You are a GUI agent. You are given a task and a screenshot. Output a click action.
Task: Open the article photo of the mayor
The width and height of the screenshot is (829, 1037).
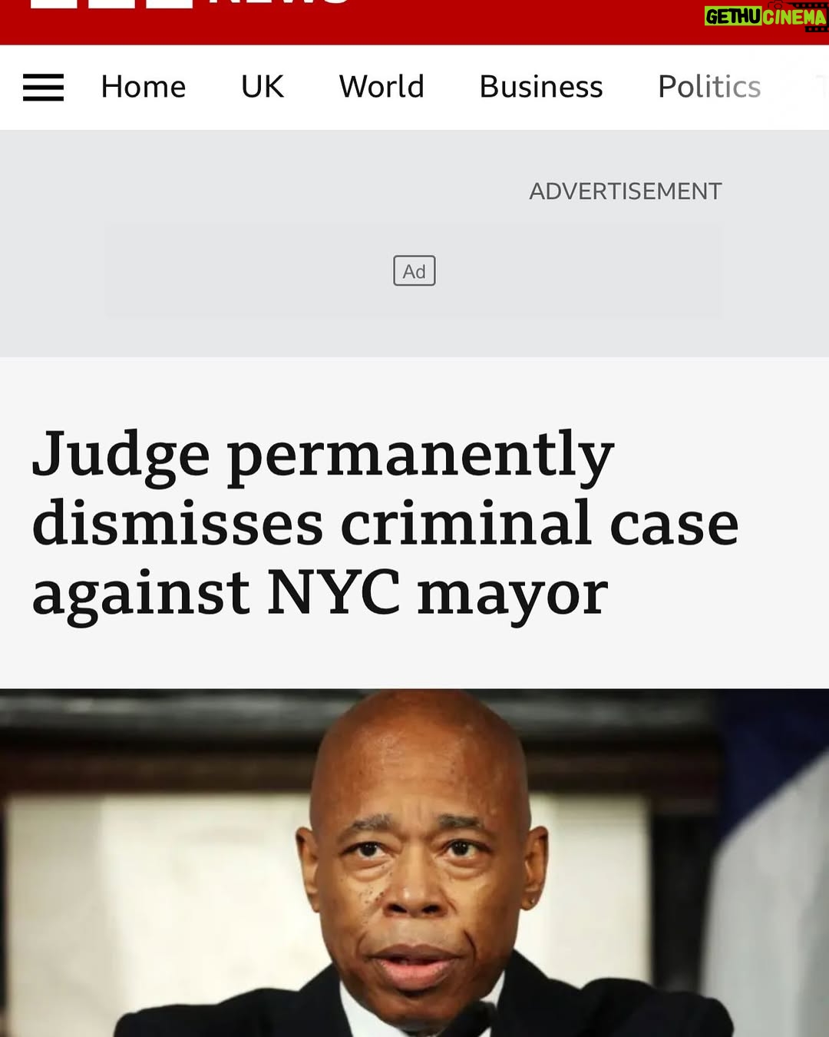[x=414, y=863]
